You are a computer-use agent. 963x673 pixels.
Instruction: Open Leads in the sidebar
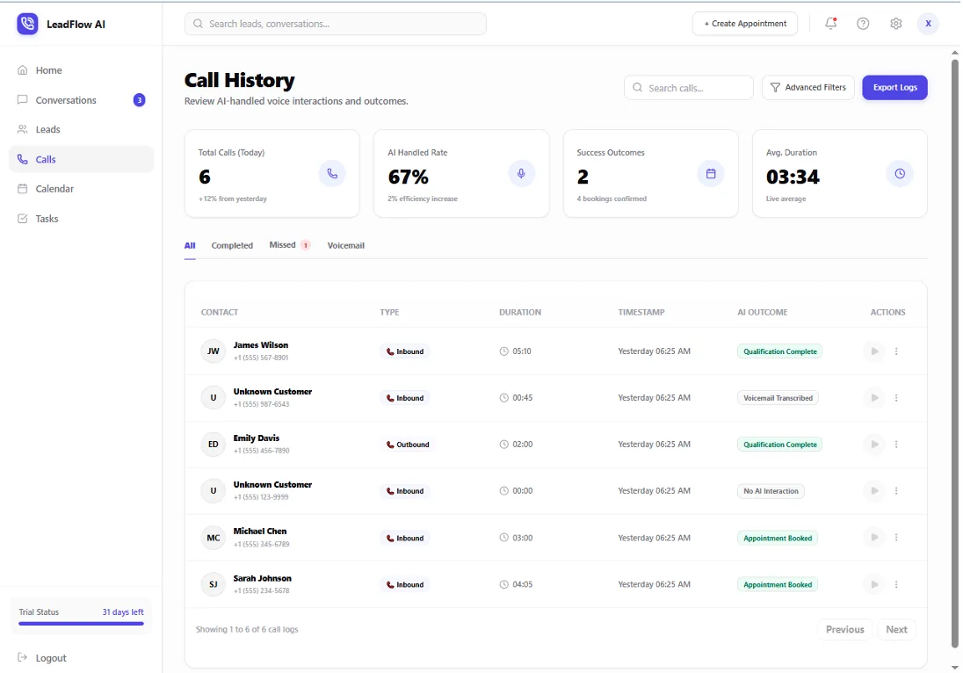[x=81, y=129]
